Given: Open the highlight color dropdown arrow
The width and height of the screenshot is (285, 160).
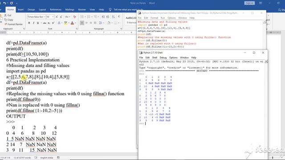Looking at the screenshot, I should [69, 23].
